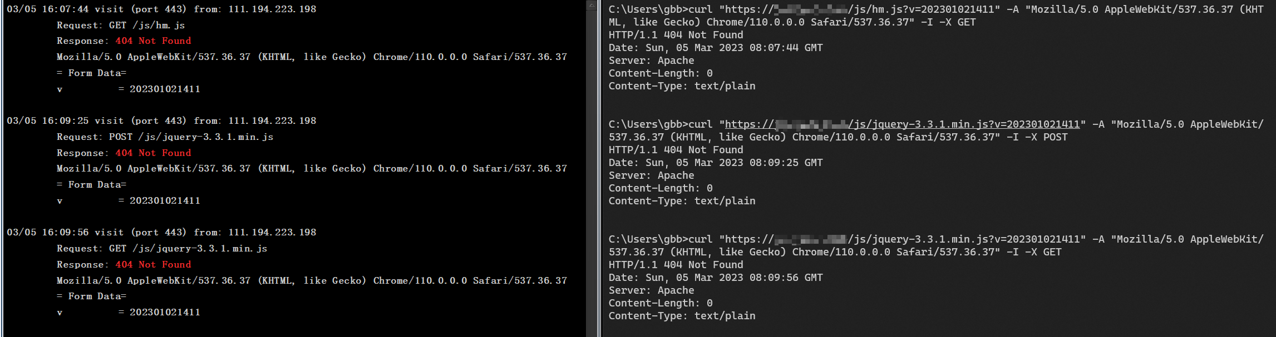Click the Date 08:09:56 GMT response header

point(716,278)
